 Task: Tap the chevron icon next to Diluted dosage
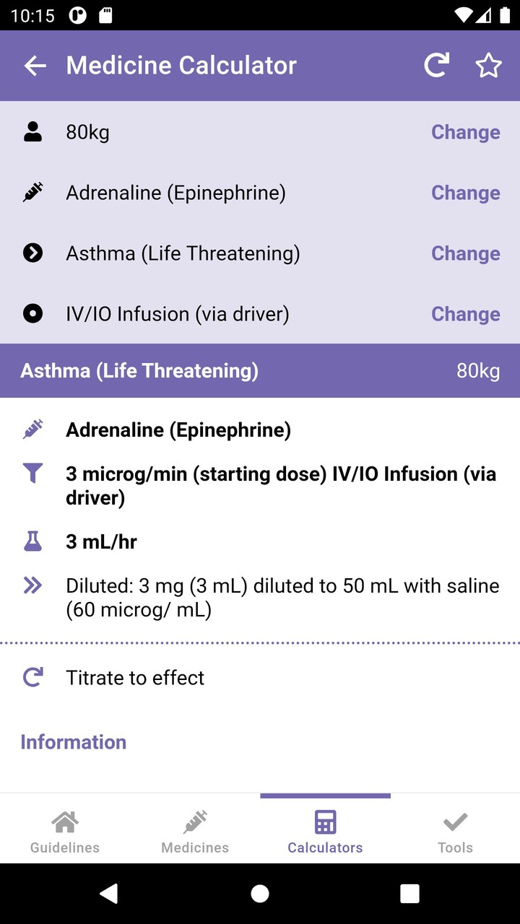(32, 585)
